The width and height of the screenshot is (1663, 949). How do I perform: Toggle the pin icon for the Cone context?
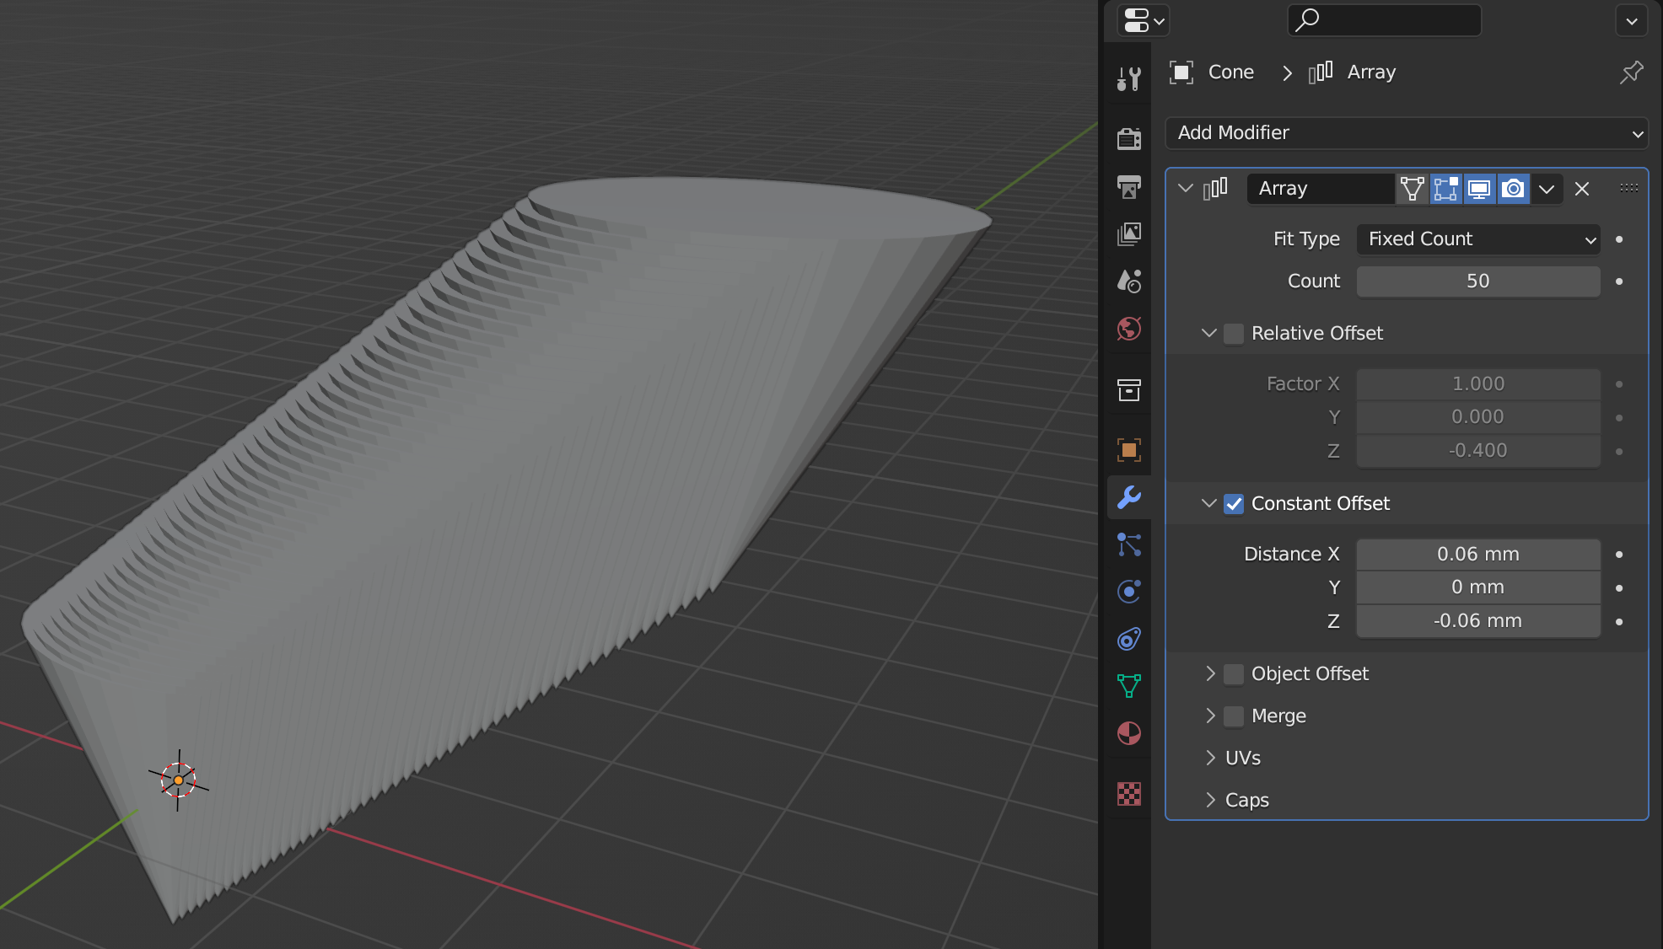pos(1631,72)
